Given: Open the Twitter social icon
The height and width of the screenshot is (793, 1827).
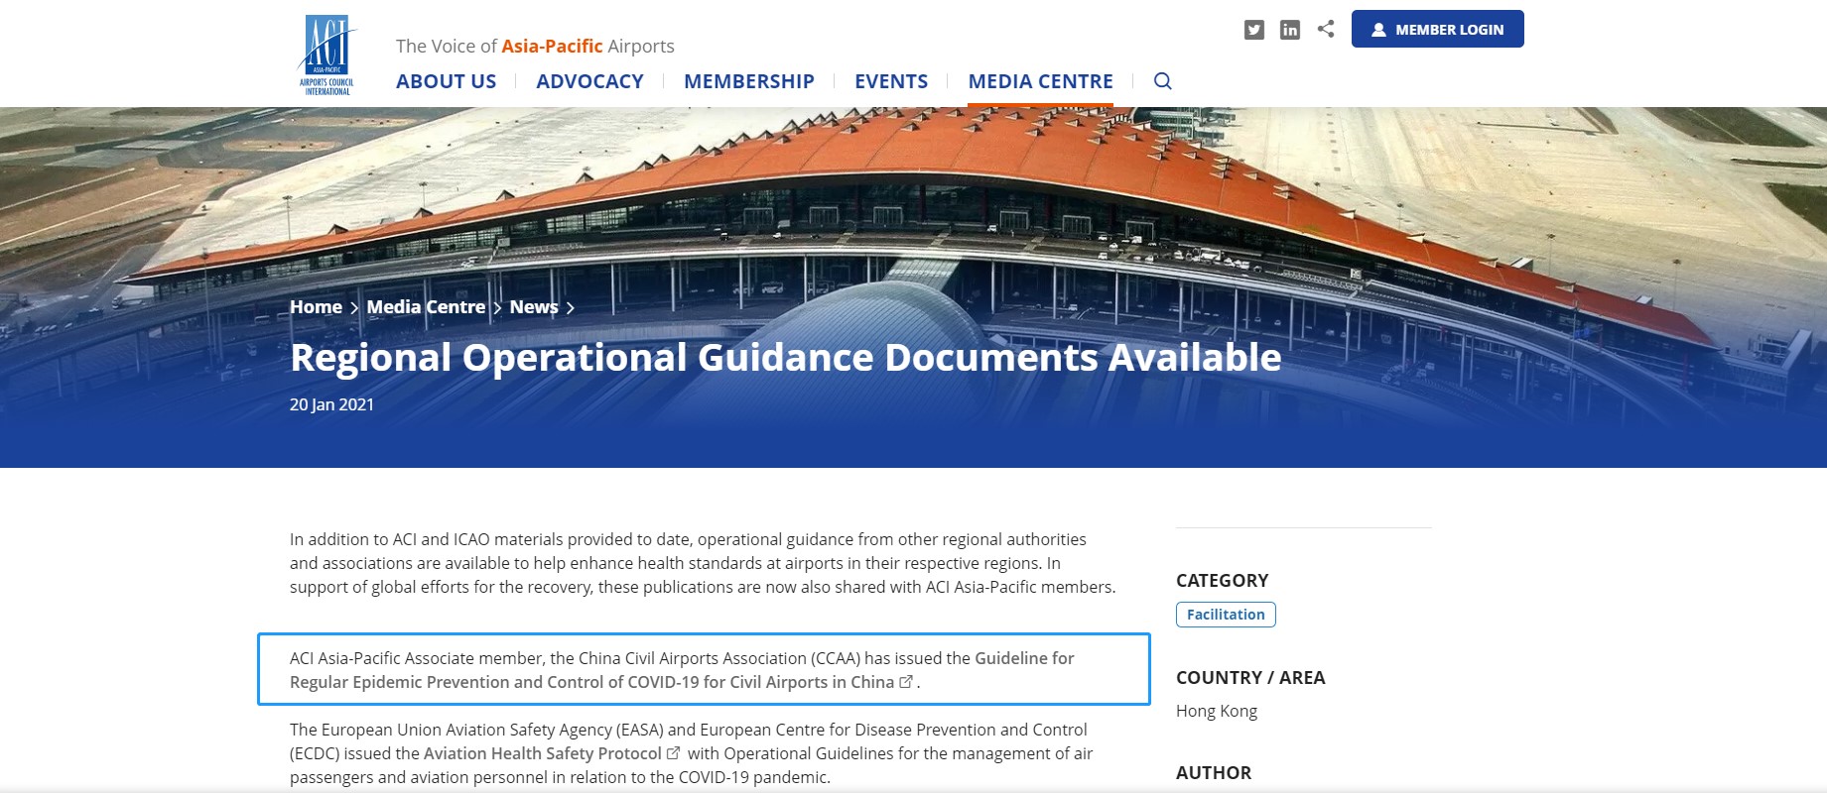Looking at the screenshot, I should (1254, 30).
